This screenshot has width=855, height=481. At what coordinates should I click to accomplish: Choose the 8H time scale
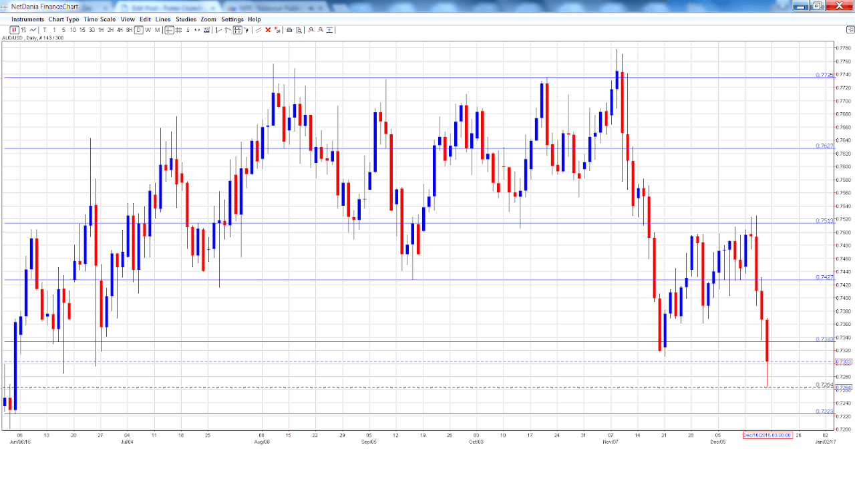coord(129,30)
